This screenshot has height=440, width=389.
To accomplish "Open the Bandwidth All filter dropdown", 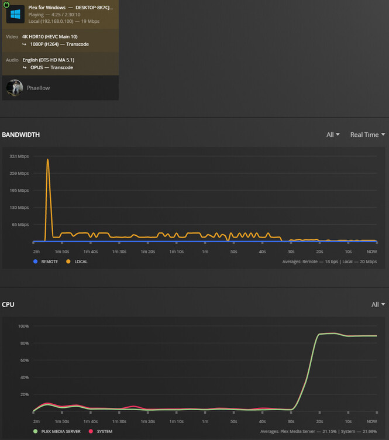I will pyautogui.click(x=333, y=135).
